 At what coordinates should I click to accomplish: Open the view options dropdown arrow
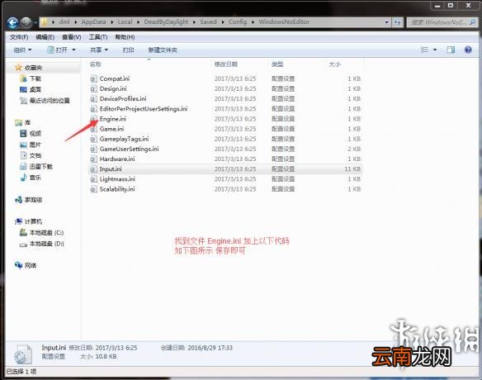435,50
